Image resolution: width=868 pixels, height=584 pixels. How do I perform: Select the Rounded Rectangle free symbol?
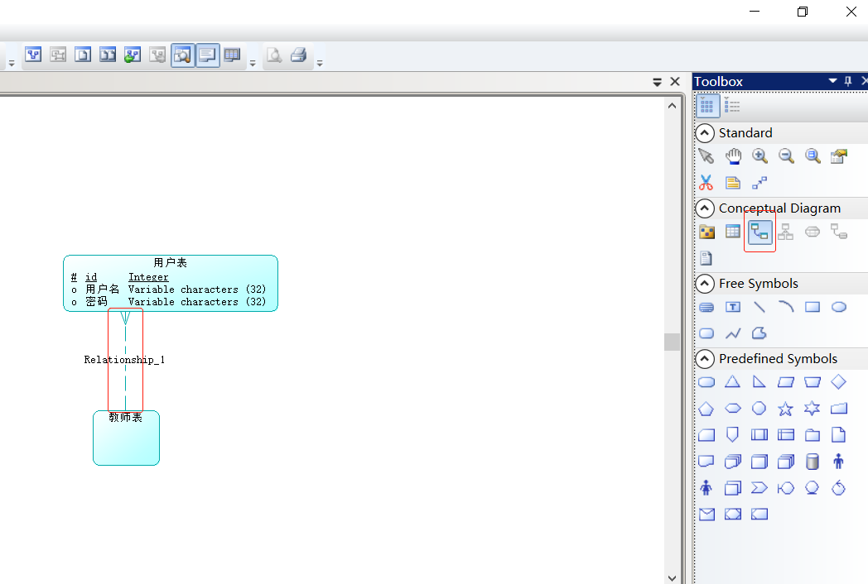pyautogui.click(x=706, y=333)
